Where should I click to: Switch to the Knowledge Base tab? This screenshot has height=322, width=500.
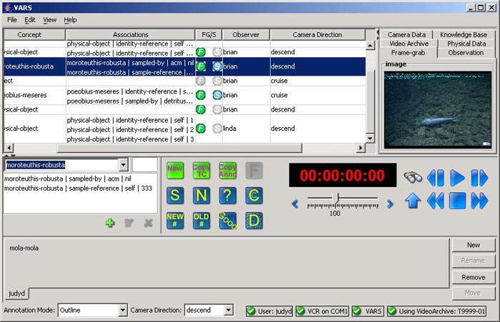point(463,34)
